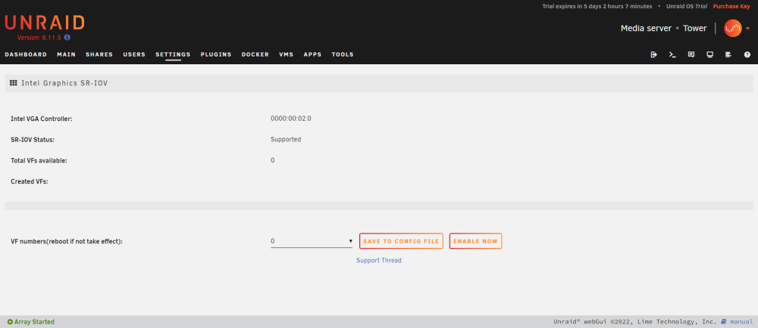
Task: Click the Tower server name
Action: (x=694, y=29)
